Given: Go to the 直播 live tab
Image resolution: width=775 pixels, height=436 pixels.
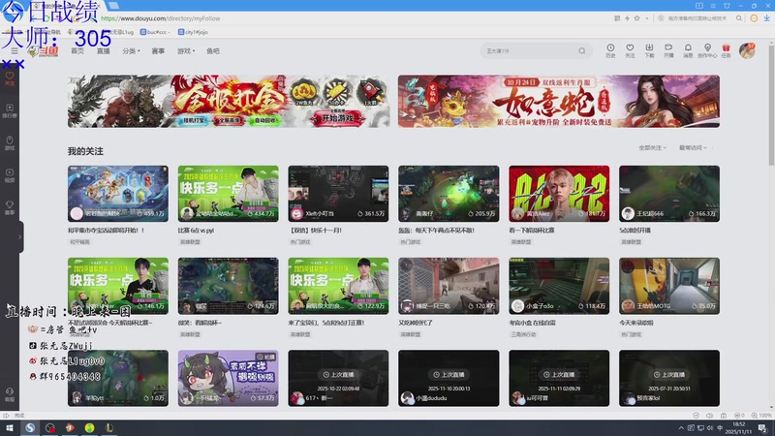Looking at the screenshot, I should point(104,51).
